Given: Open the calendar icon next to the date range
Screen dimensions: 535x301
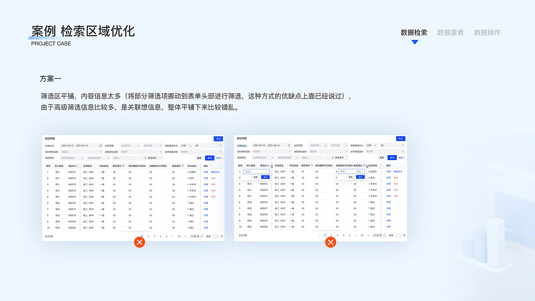Looking at the screenshot, I should 100,145.
